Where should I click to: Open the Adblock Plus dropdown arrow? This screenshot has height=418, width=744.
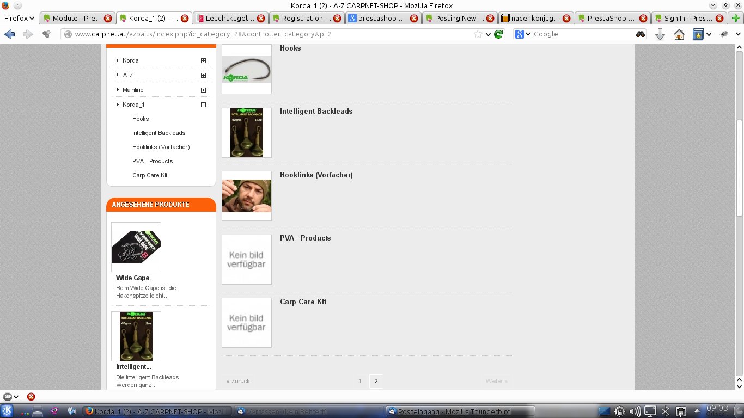(16, 397)
